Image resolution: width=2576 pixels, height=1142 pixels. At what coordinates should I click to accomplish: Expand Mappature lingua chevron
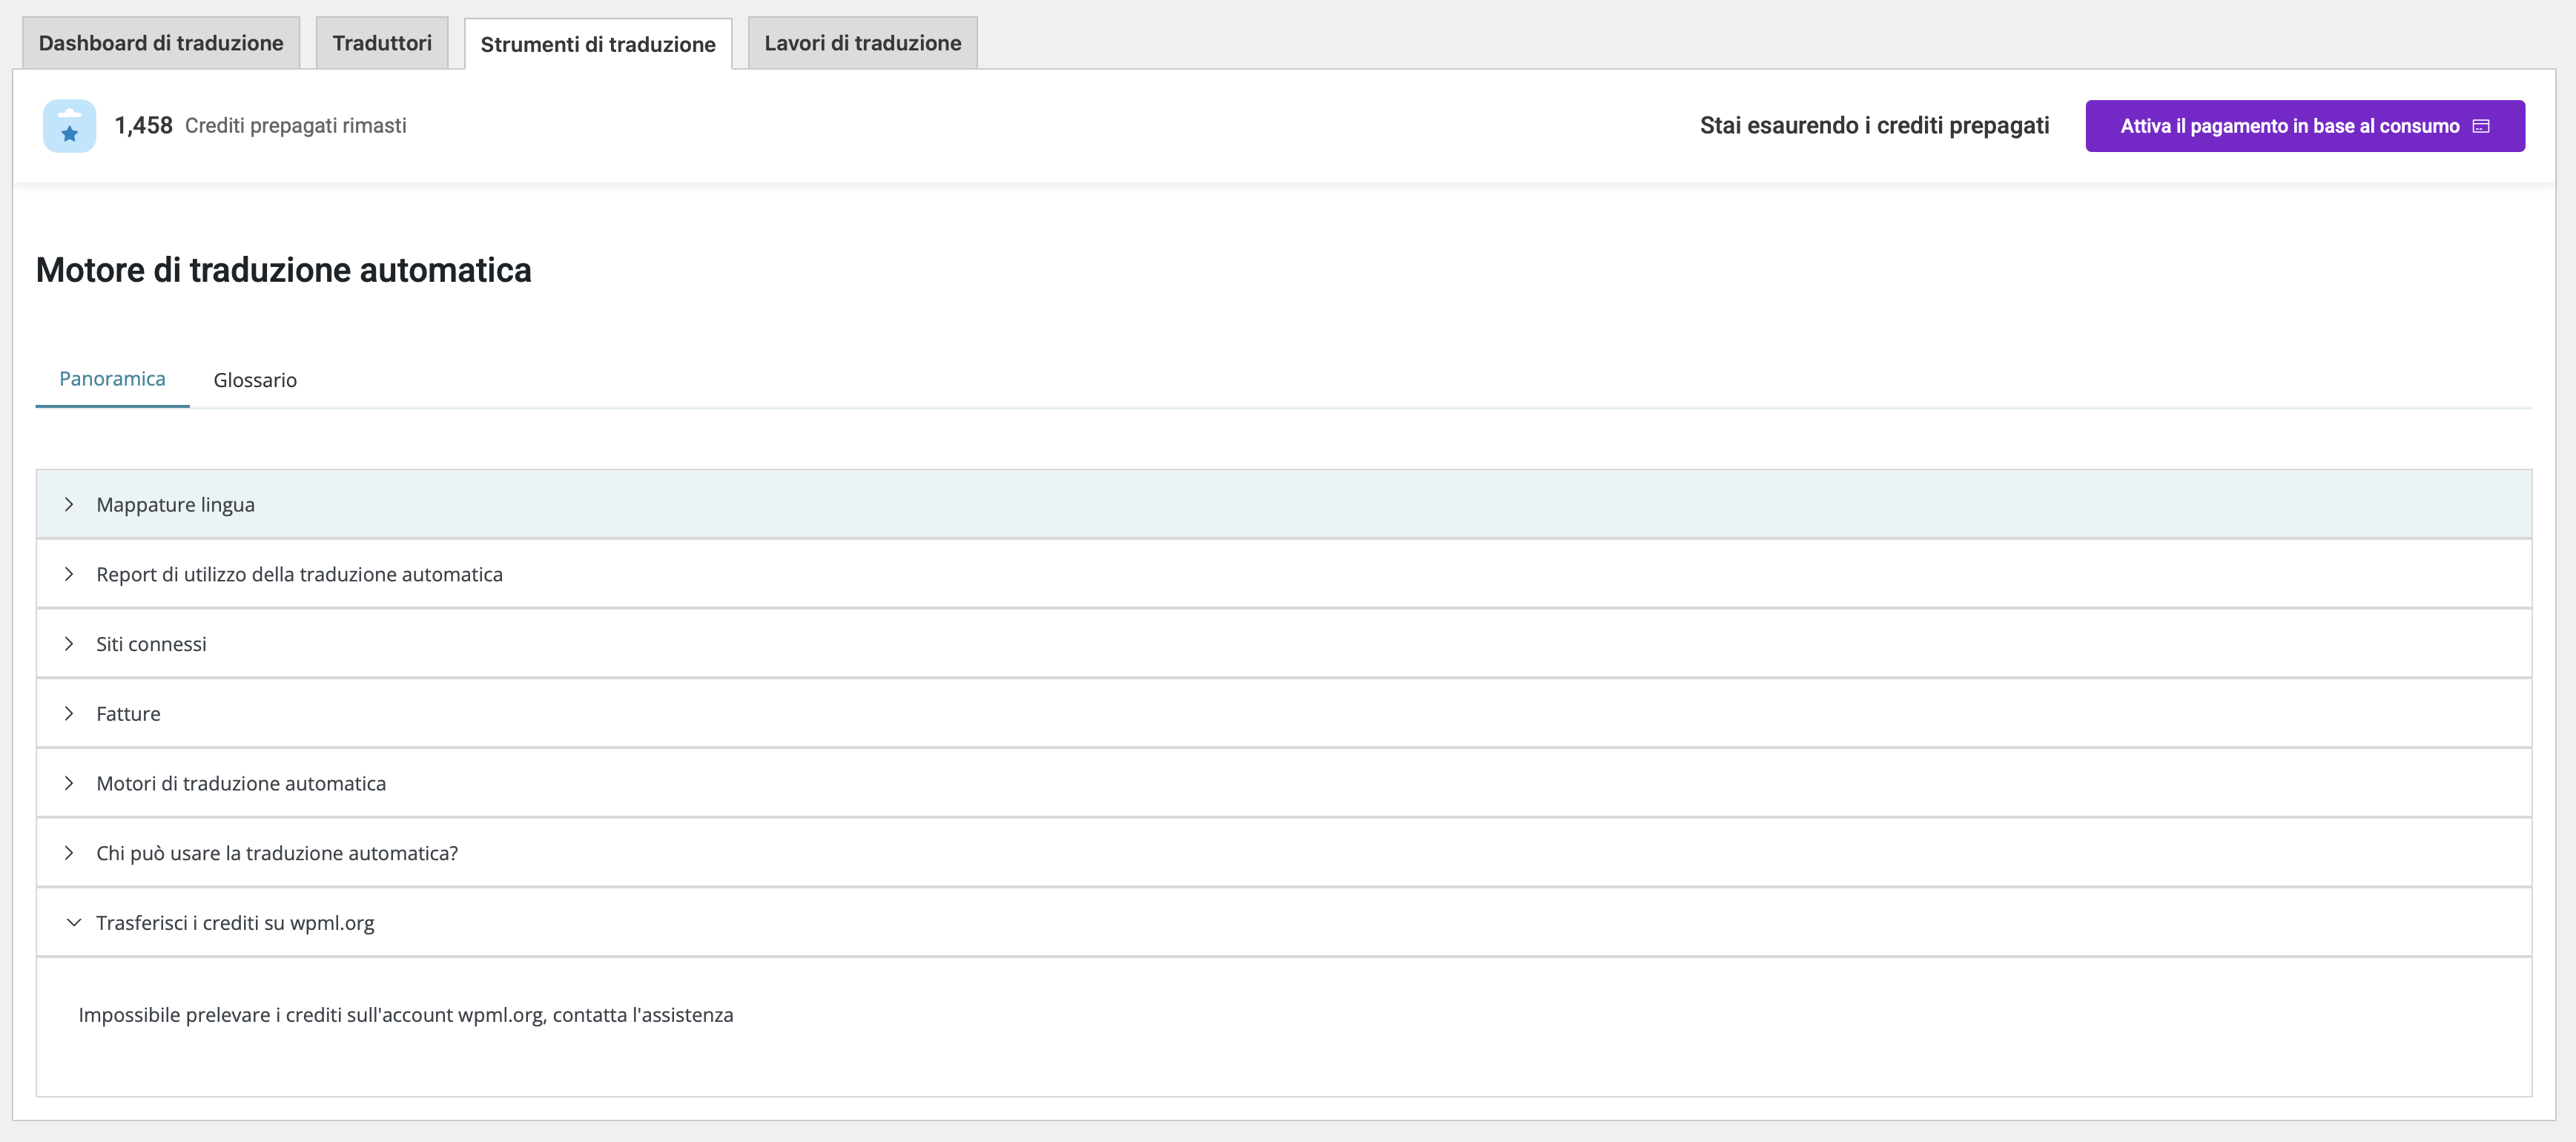click(69, 504)
